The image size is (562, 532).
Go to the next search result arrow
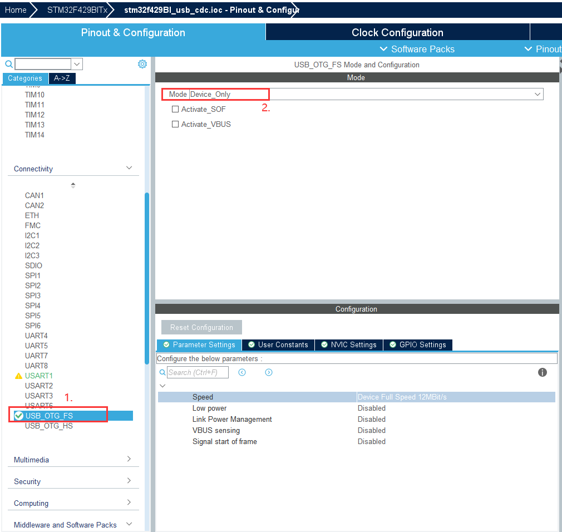(x=268, y=372)
